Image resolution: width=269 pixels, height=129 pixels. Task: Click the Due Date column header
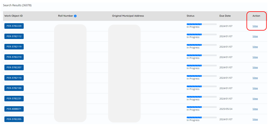click(x=225, y=16)
